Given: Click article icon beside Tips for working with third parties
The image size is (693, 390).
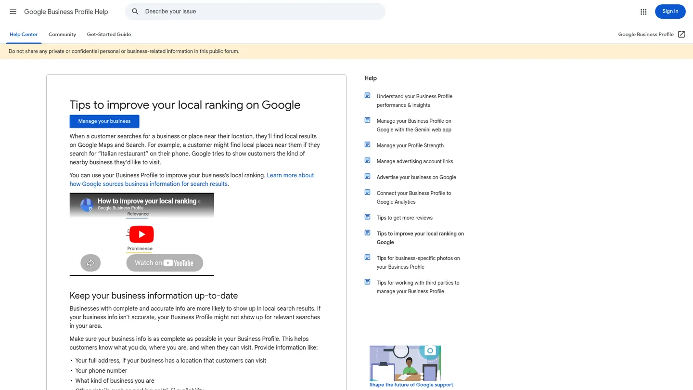Looking at the screenshot, I should (x=367, y=282).
